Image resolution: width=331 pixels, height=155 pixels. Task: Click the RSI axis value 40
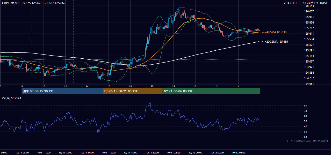point(306,126)
